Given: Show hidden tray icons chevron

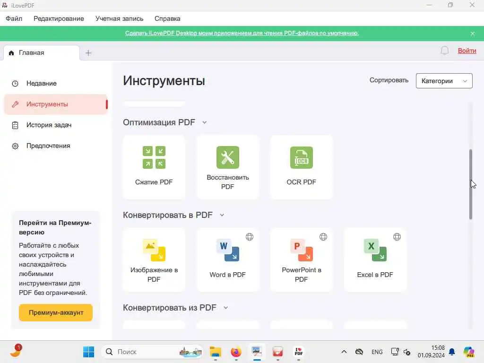Looking at the screenshot, I should [x=344, y=352].
